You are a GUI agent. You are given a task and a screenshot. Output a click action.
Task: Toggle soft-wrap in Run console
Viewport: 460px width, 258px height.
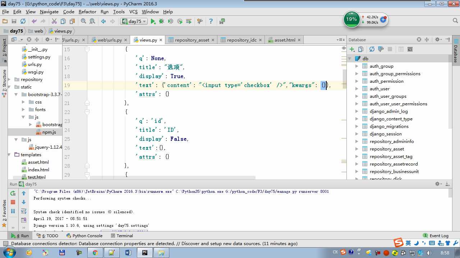(24, 211)
